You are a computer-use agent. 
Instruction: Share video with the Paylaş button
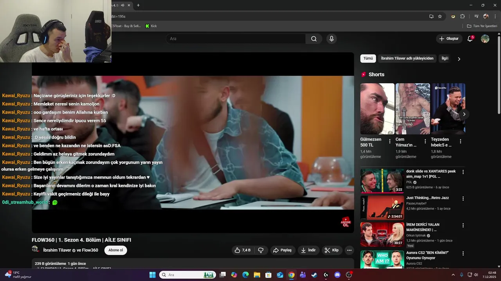282,250
